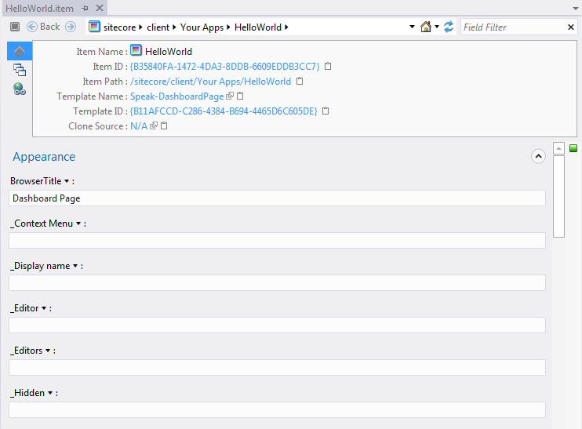This screenshot has width=582, height=429.
Task: Click the home icon in the toolbar
Action: (x=425, y=27)
